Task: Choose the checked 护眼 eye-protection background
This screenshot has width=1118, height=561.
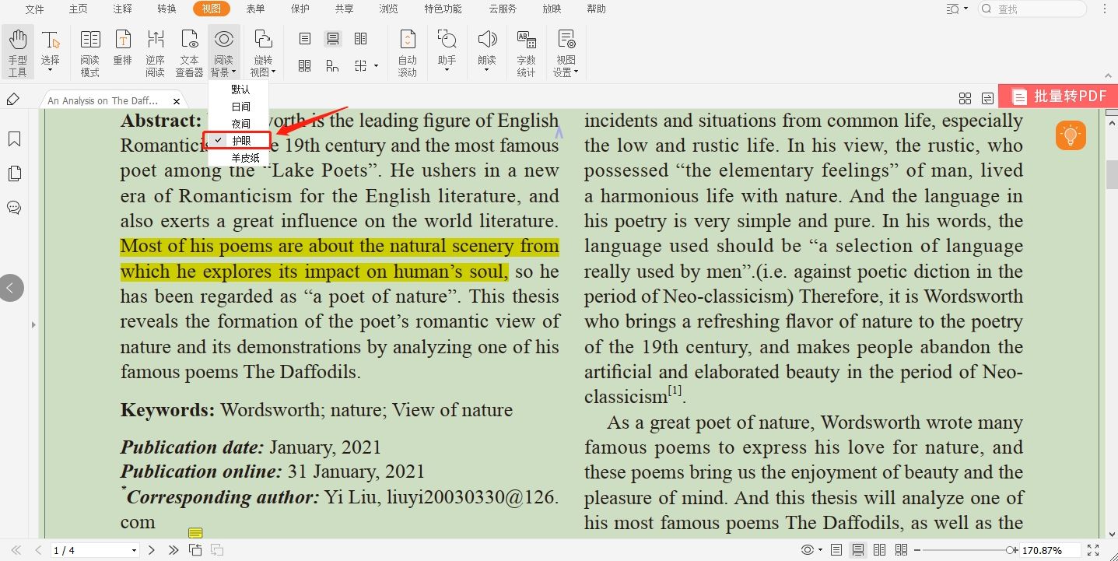Action: (241, 141)
